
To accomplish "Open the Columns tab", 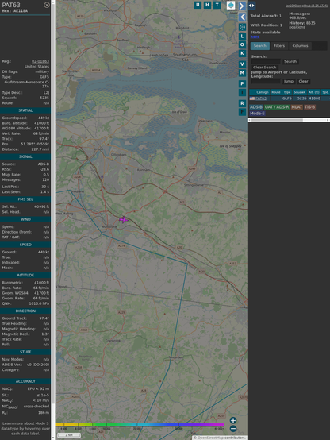I will tap(300, 46).
